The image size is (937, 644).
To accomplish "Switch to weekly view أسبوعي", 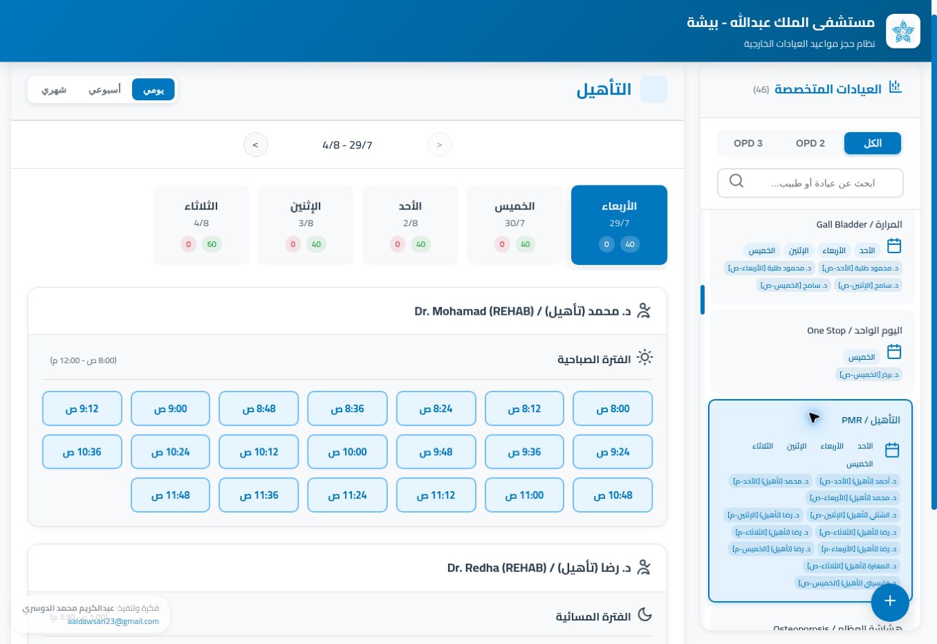I will pyautogui.click(x=104, y=89).
